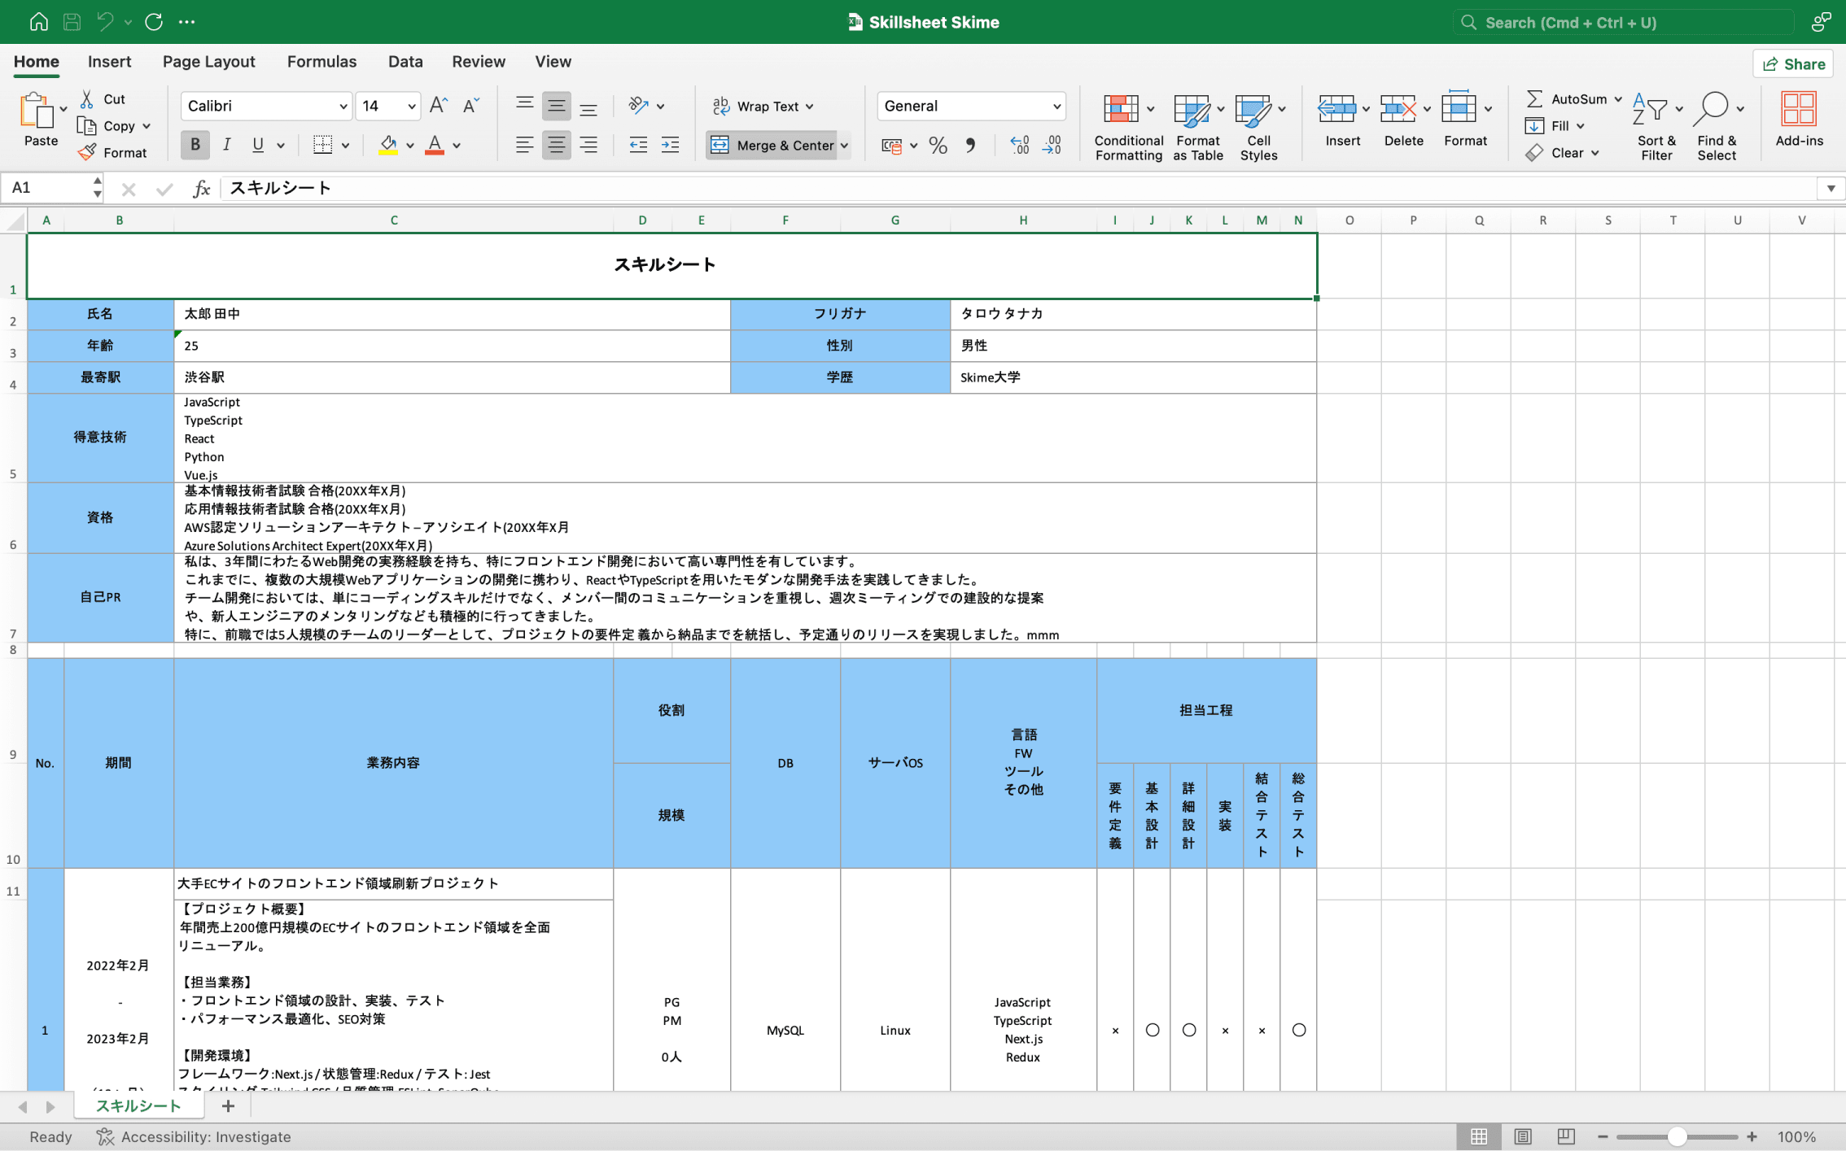Screen dimensions: 1846x1151
Task: Toggle Italic formatting
Action: (226, 145)
